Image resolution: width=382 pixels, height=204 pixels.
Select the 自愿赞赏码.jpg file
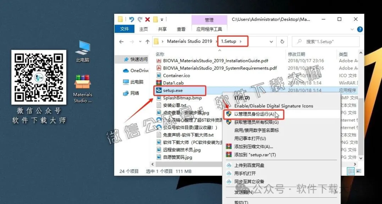tap(177, 157)
